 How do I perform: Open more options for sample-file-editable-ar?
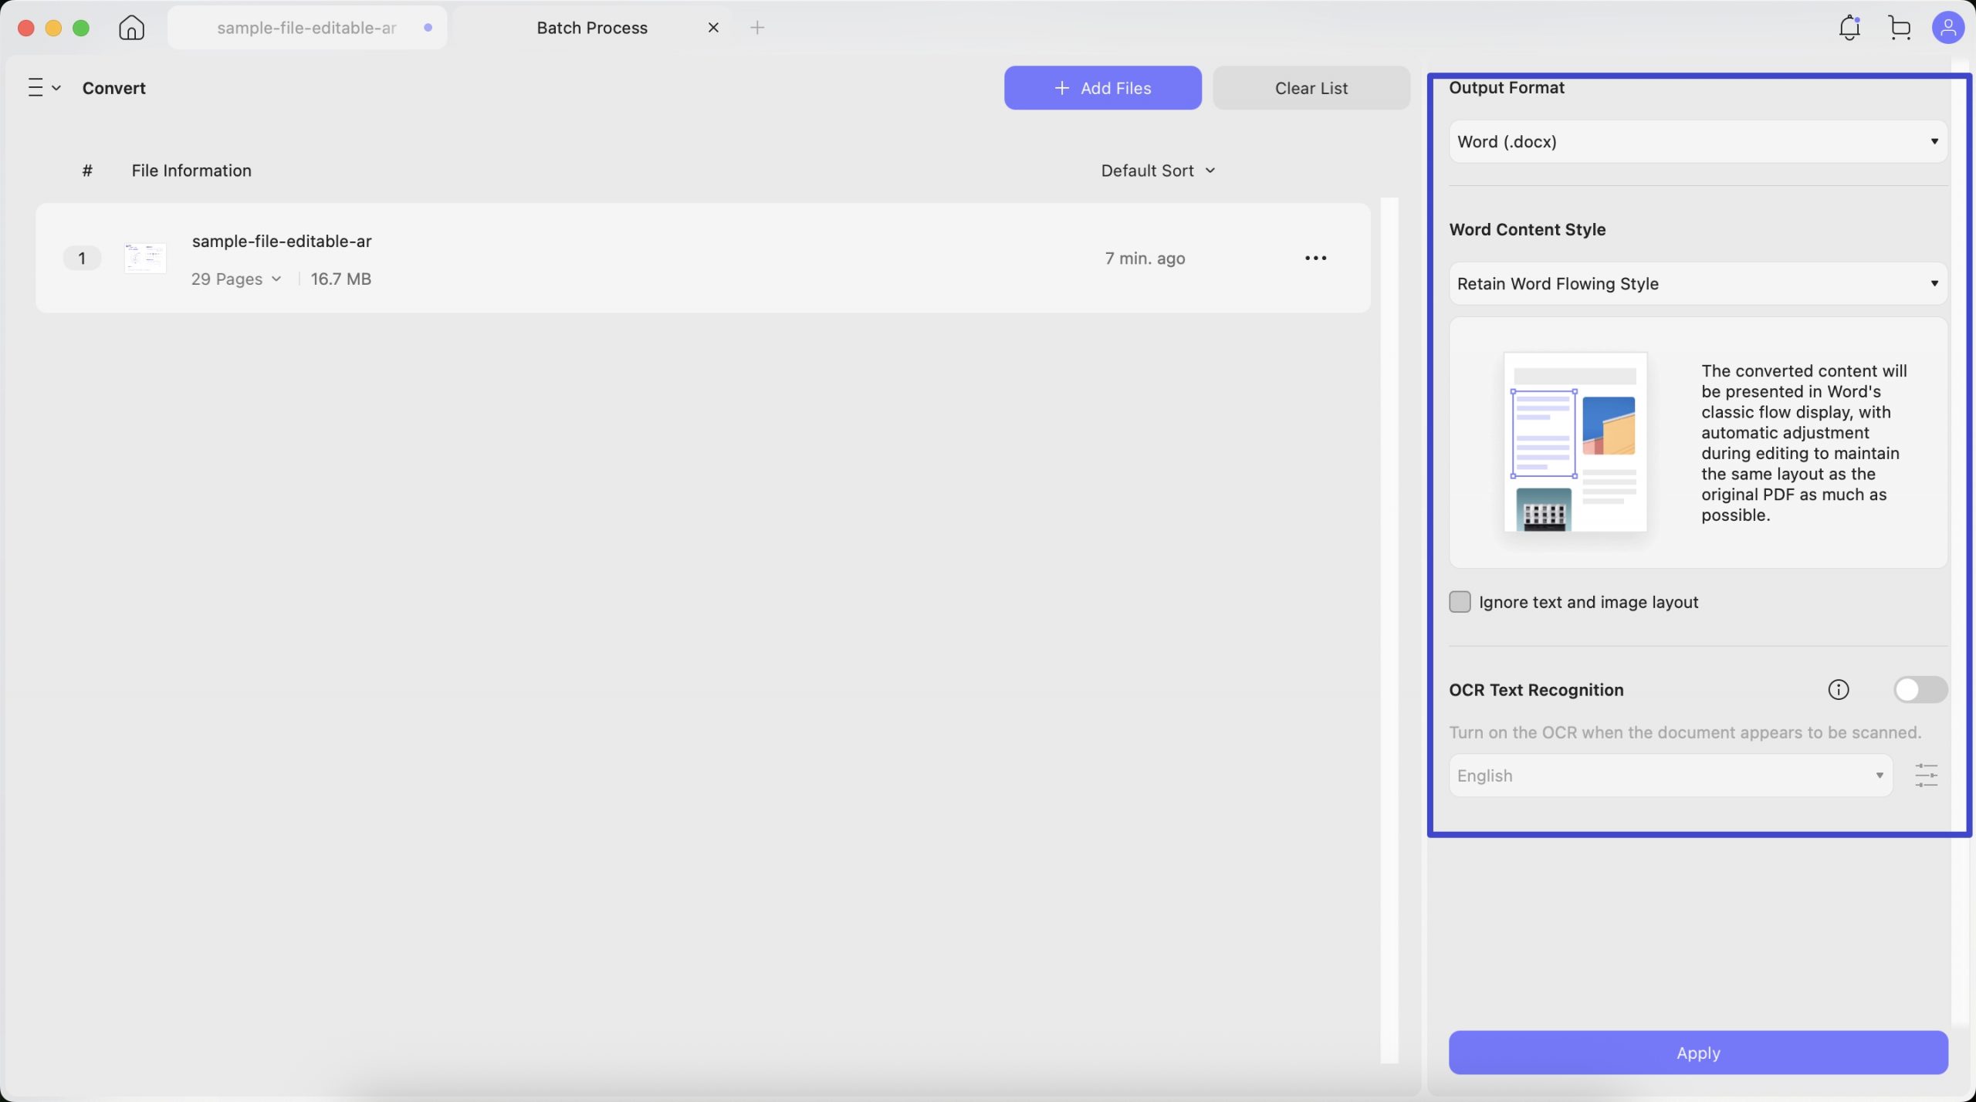pos(1315,259)
